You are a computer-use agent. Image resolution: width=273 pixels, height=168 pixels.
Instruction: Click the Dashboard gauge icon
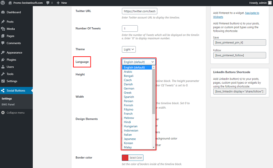pos(3,12)
